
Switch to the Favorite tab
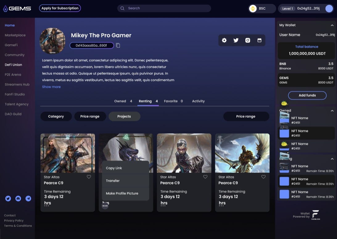pos(174,101)
